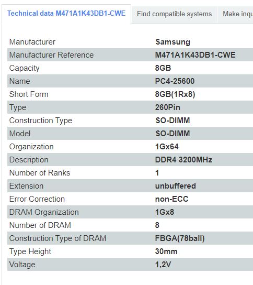Select the 1Gx8 DRAM organization value
The image size is (253, 285).
point(165,212)
